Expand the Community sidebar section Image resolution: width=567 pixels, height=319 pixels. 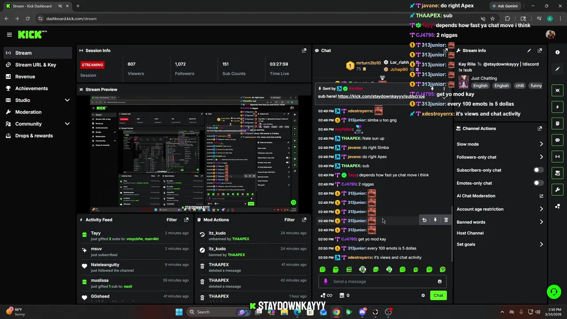[67, 124]
